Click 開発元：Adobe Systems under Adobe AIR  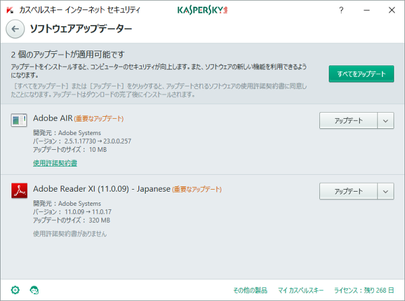pyautogui.click(x=67, y=133)
